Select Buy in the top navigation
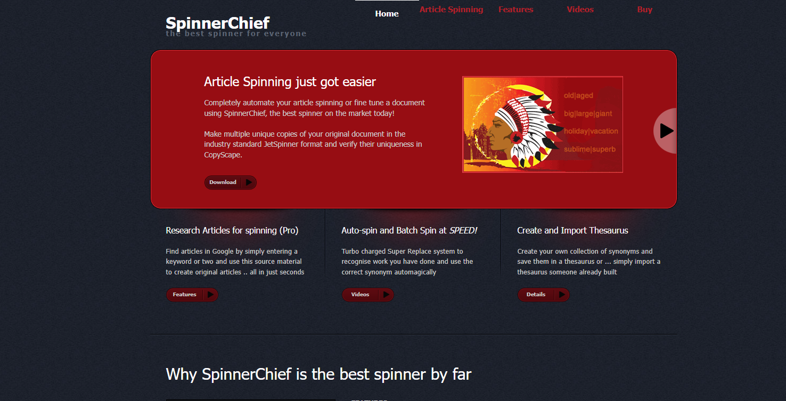Viewport: 786px width, 401px height. point(644,10)
